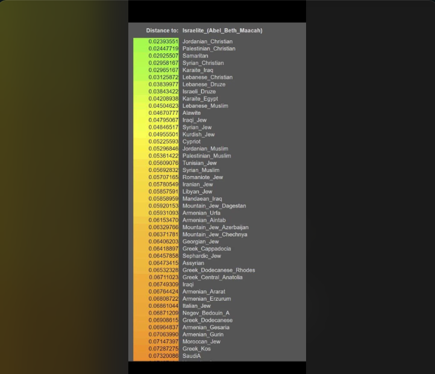Click Armenian_Aintab label
The image size is (435, 374).
coord(204,220)
